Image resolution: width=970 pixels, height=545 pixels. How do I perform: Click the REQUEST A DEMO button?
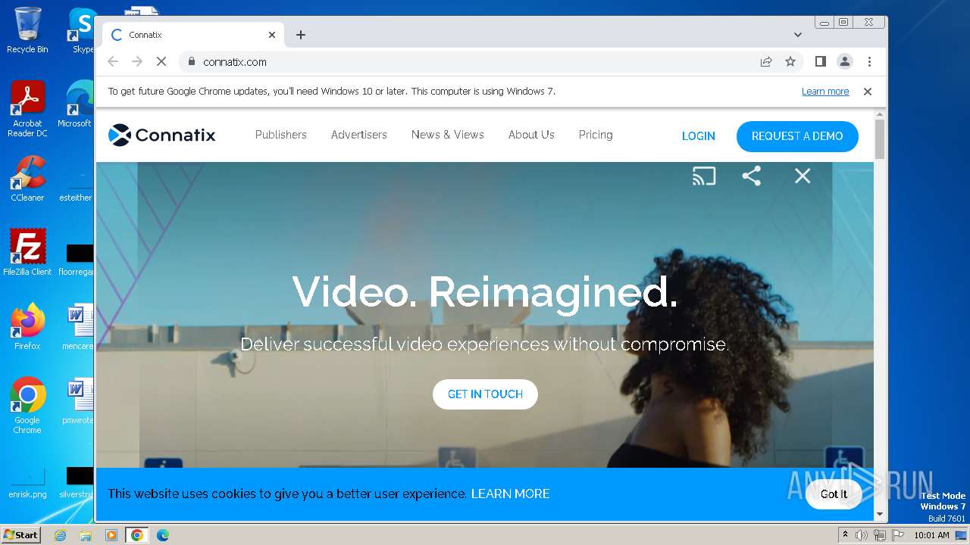797,136
